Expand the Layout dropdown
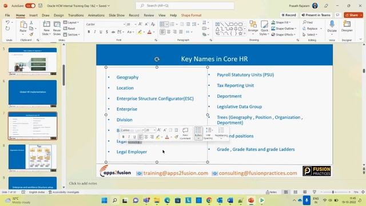 [x=71, y=22]
